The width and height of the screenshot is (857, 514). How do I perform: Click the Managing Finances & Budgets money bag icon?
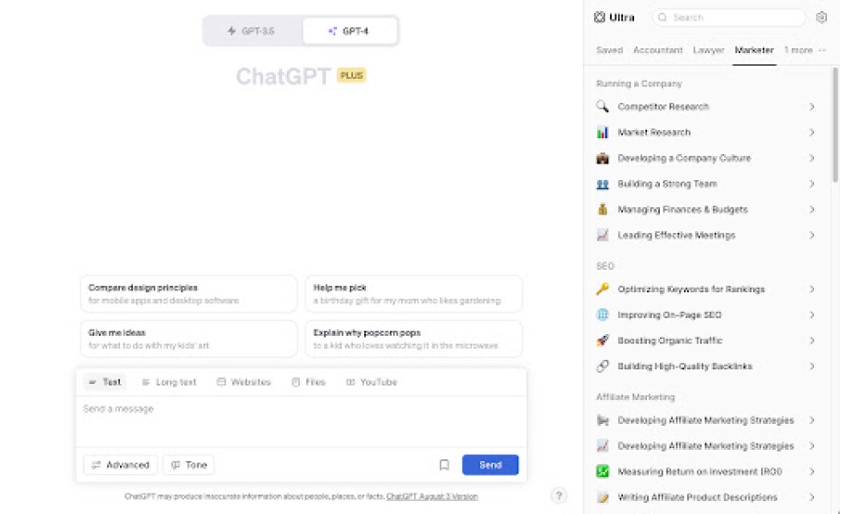[x=602, y=209]
